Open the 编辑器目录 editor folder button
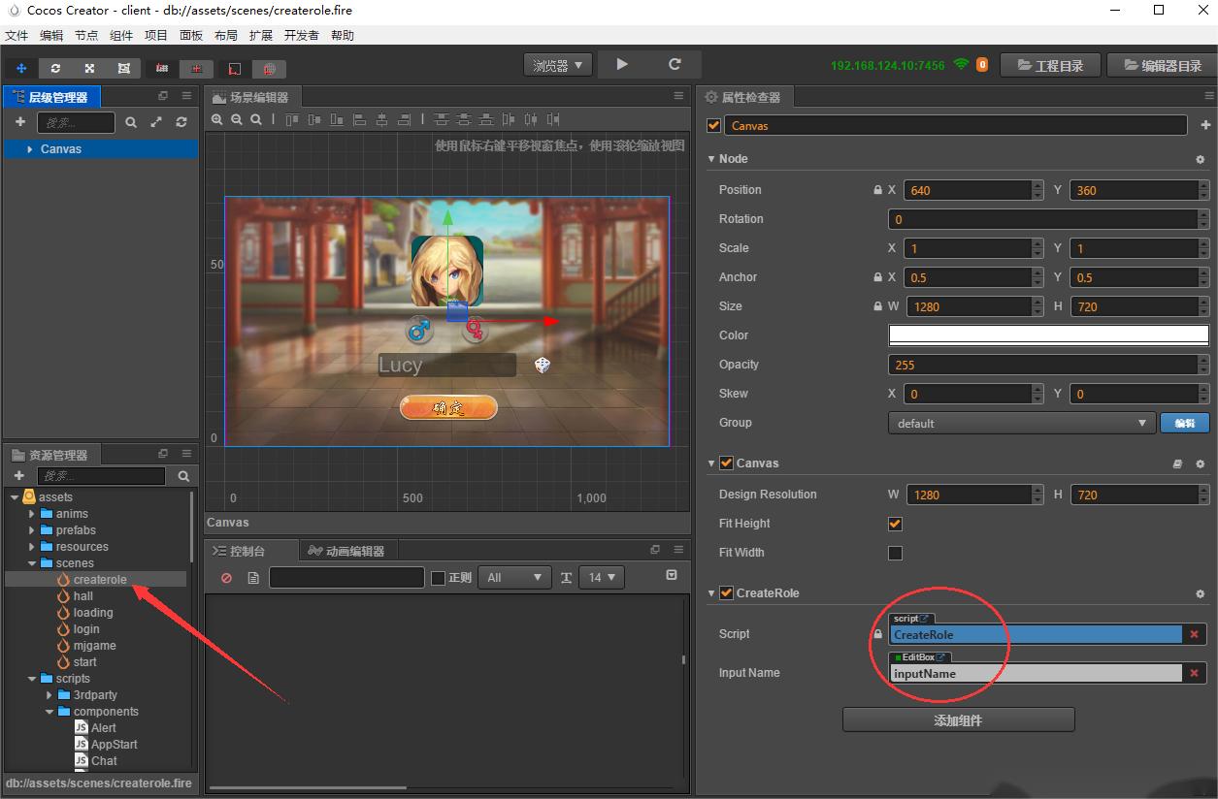Image resolution: width=1218 pixels, height=799 pixels. 1162,65
